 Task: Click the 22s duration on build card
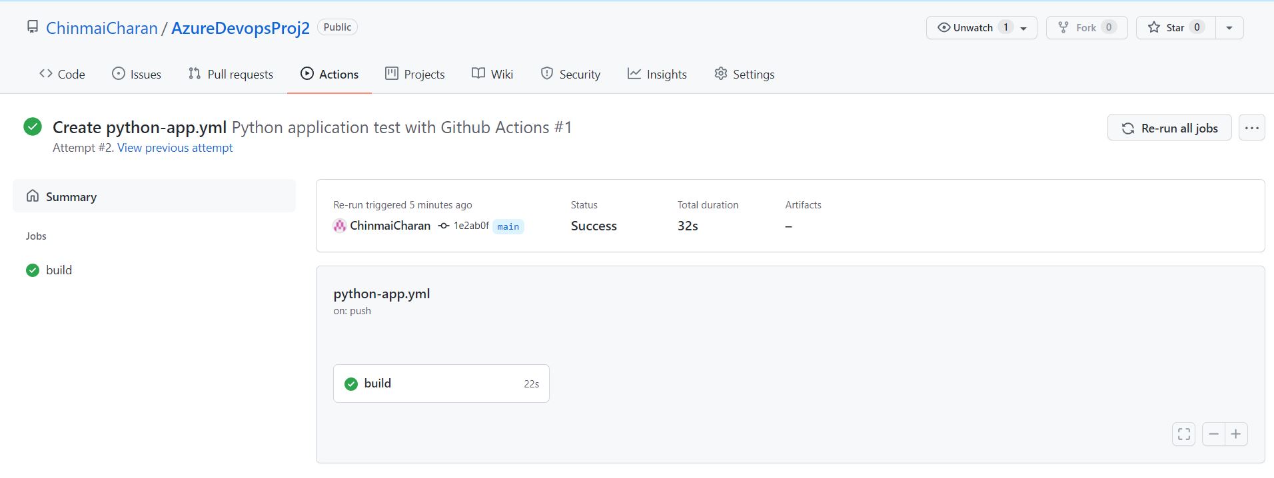pos(531,384)
